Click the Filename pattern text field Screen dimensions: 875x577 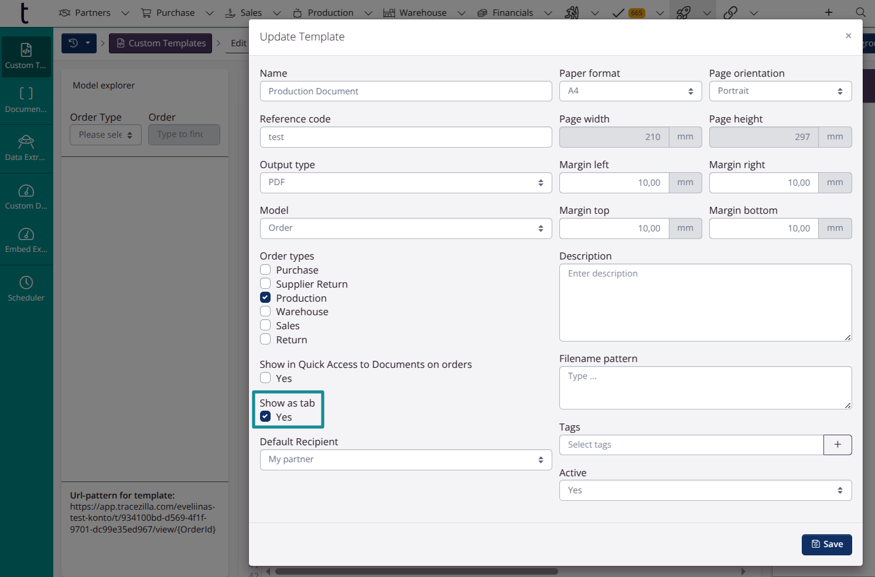pyautogui.click(x=705, y=388)
